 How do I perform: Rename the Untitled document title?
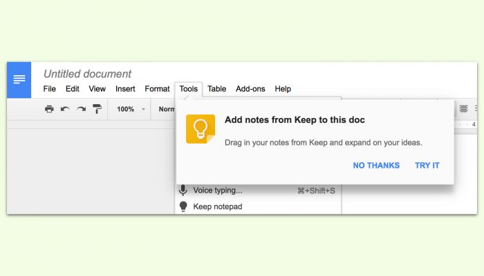(x=87, y=74)
